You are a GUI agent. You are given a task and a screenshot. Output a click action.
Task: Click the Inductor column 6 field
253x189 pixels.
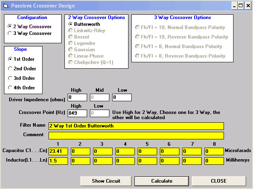[169, 161]
